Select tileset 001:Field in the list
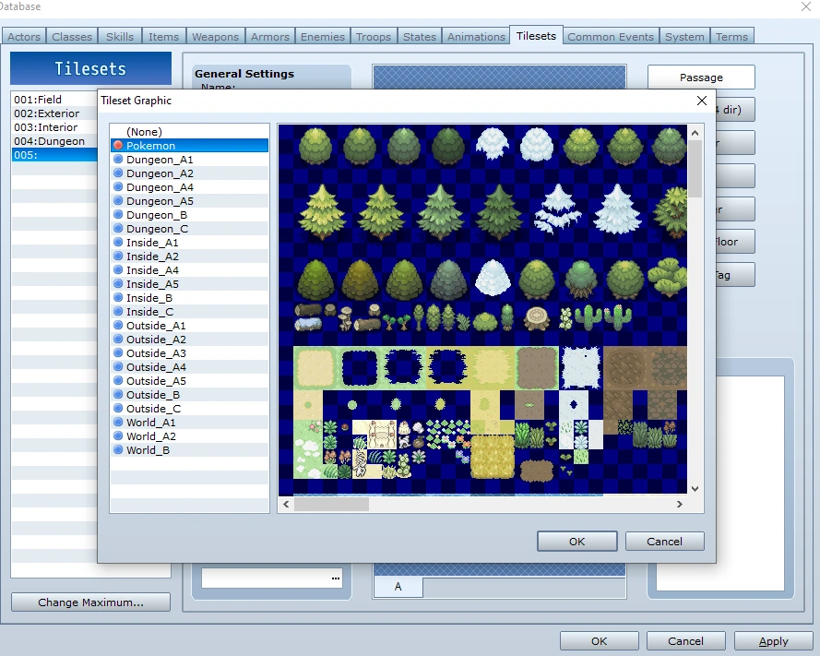Viewport: 820px width, 656px height. click(x=54, y=100)
